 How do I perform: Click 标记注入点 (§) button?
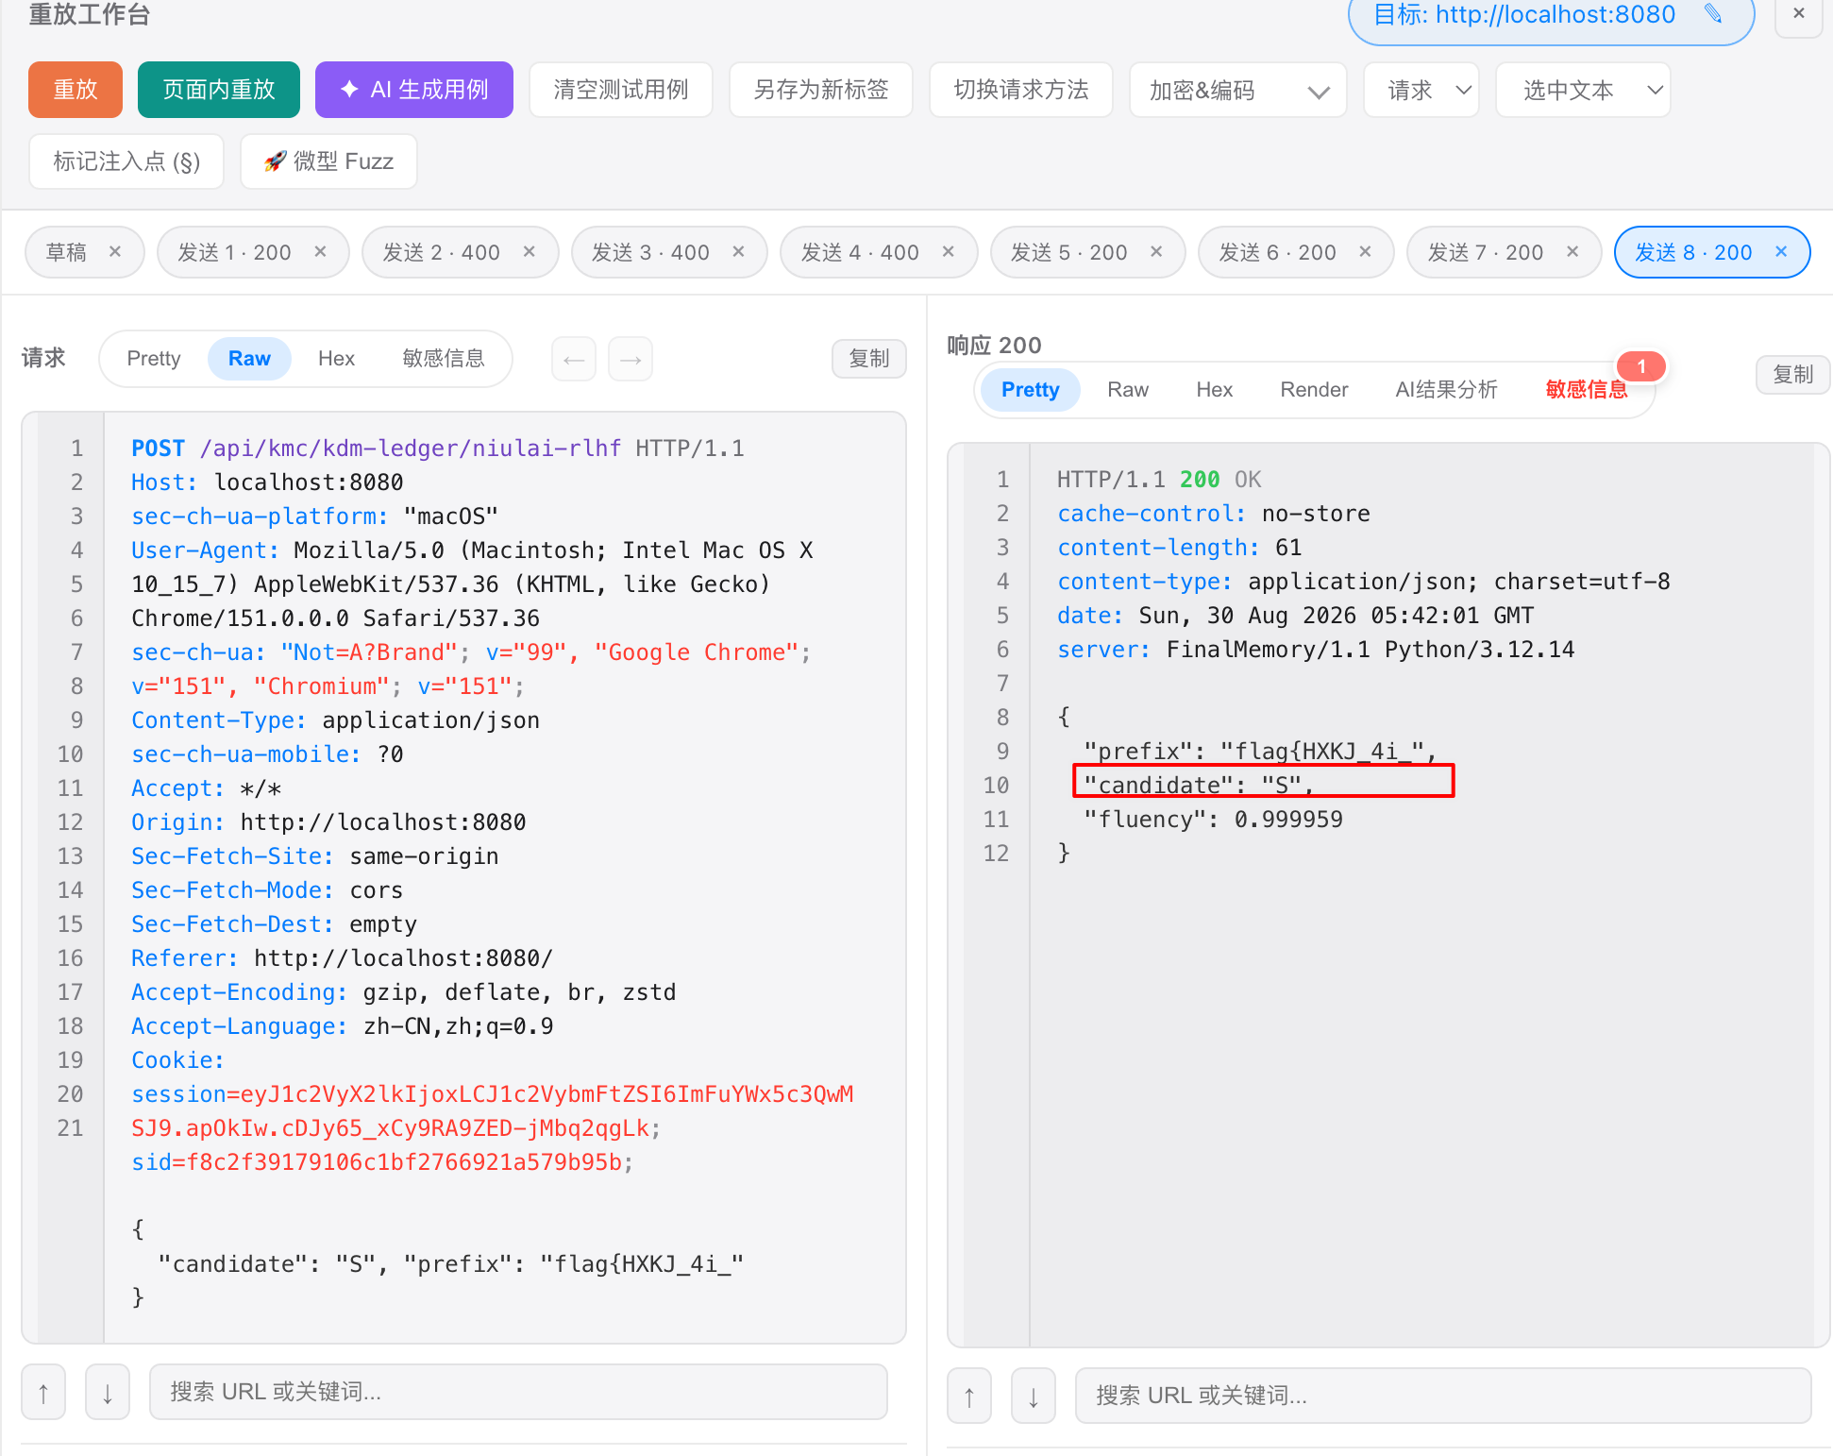pos(126,161)
